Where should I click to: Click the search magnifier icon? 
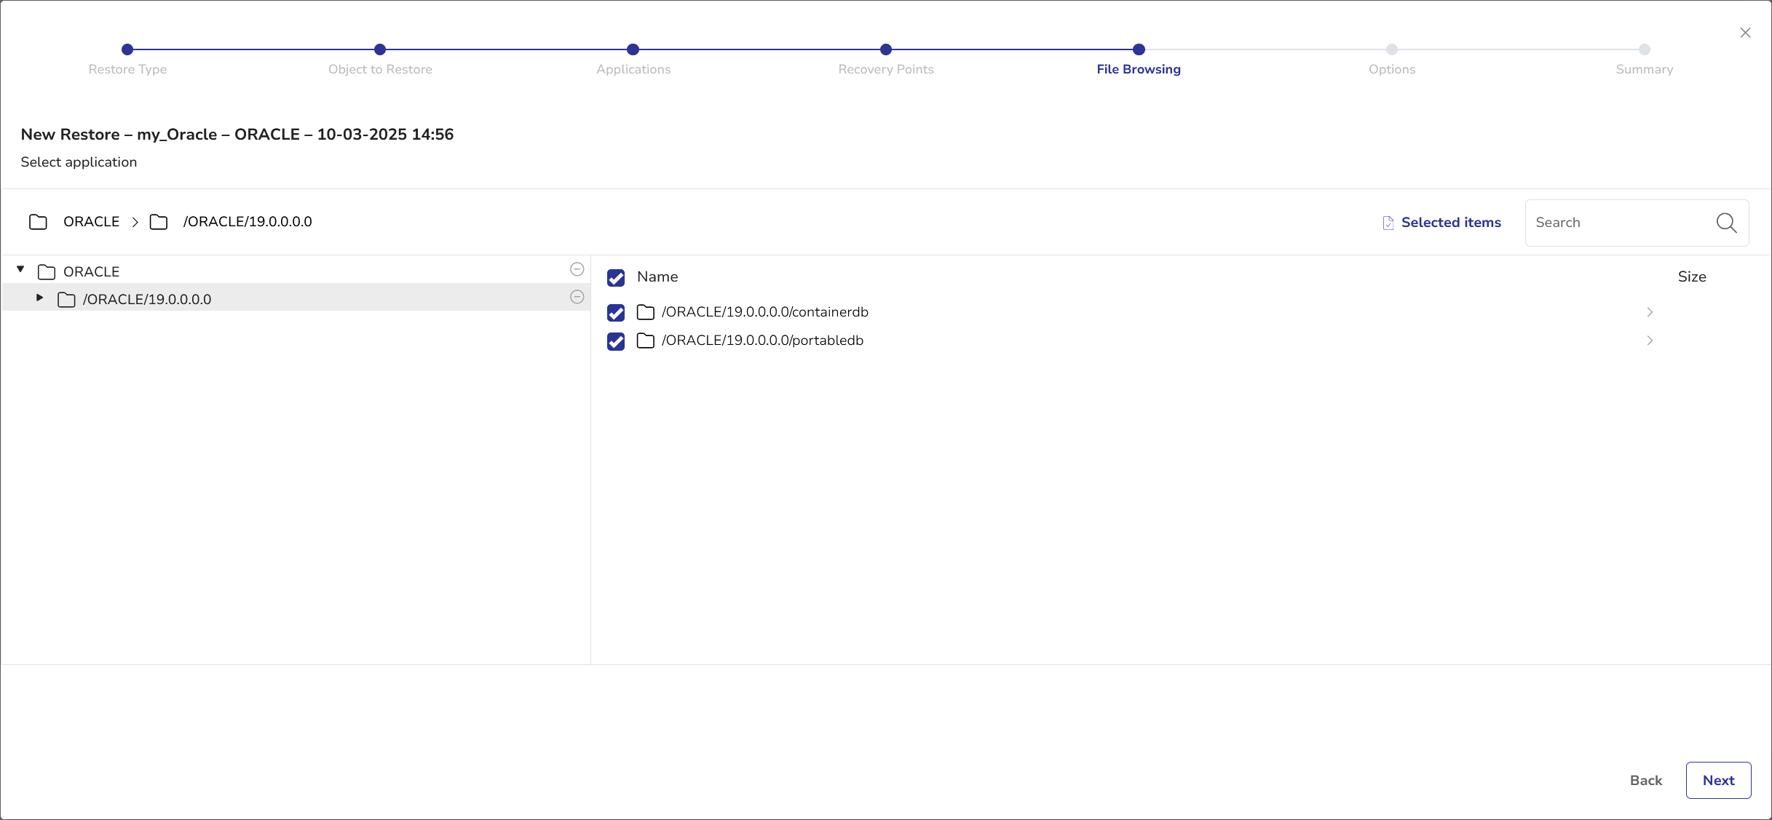1726,223
